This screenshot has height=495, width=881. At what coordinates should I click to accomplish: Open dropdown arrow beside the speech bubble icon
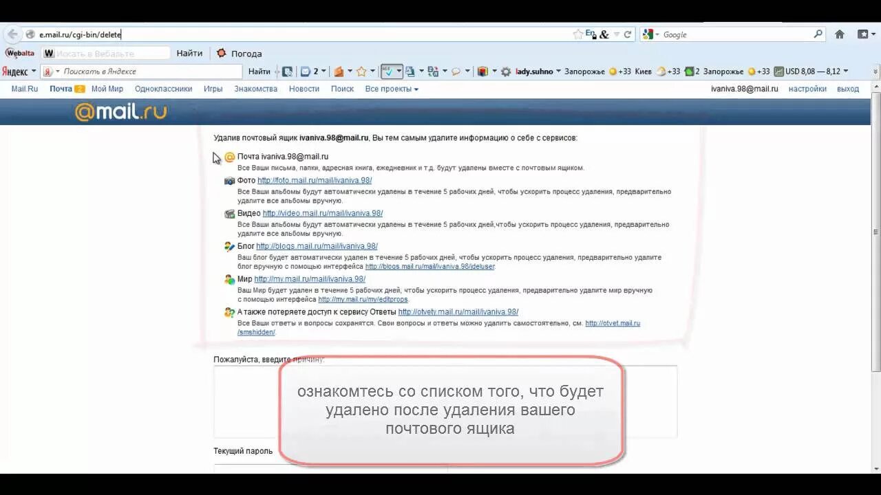pyautogui.click(x=467, y=71)
